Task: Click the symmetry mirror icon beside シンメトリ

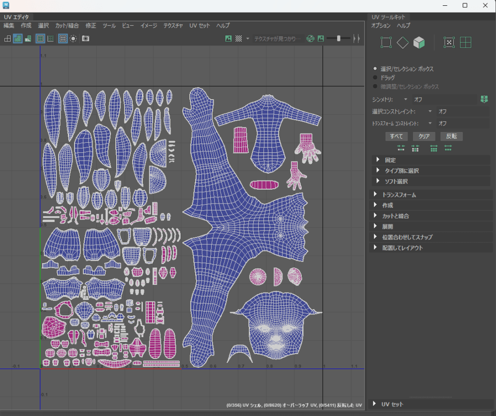Action: click(484, 99)
